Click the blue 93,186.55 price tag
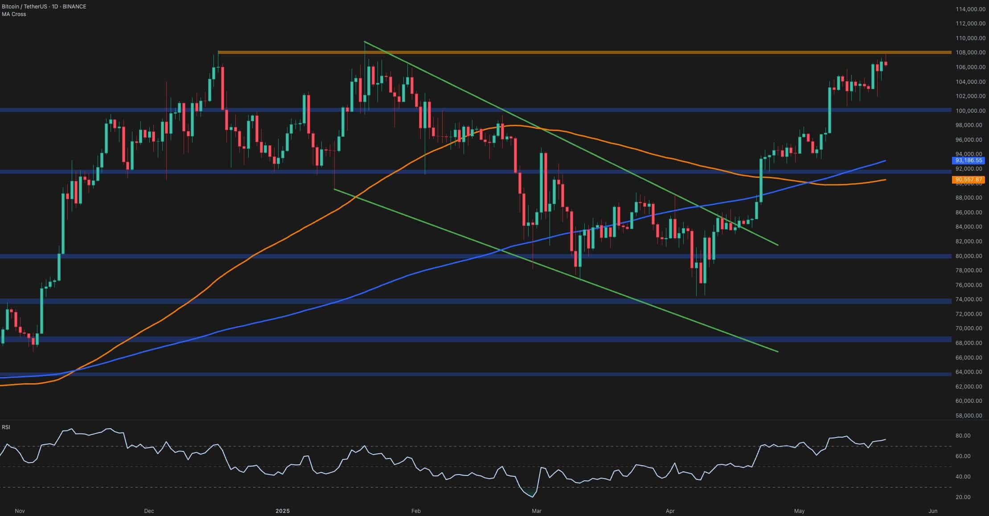The width and height of the screenshot is (989, 516). click(969, 160)
